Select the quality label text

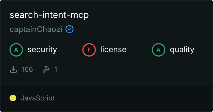[182, 50]
